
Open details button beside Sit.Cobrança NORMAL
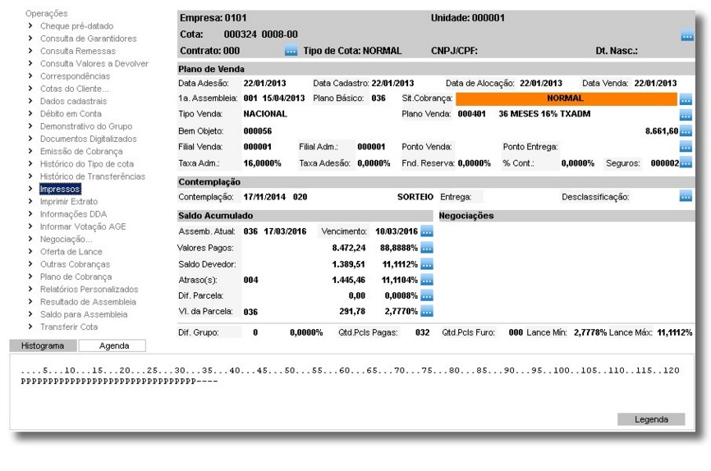pyautogui.click(x=686, y=98)
